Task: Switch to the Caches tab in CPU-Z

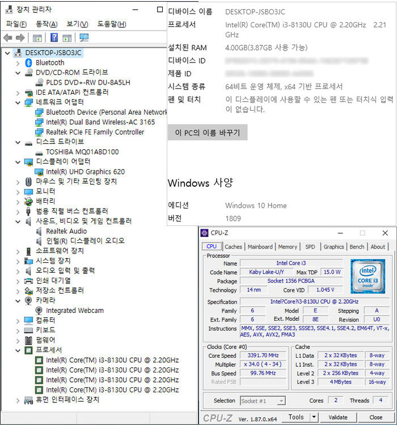Action: [x=233, y=247]
